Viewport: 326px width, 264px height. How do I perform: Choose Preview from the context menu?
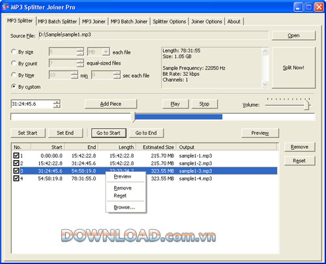pos(126,176)
